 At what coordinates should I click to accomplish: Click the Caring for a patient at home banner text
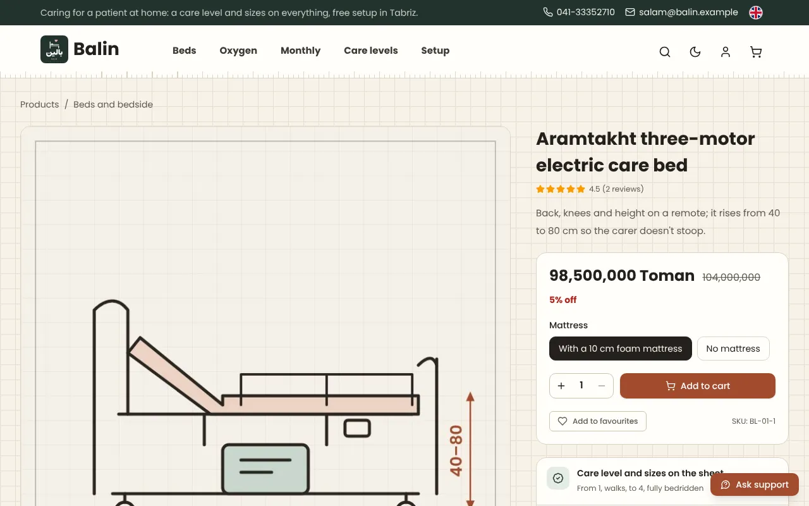[x=229, y=13]
